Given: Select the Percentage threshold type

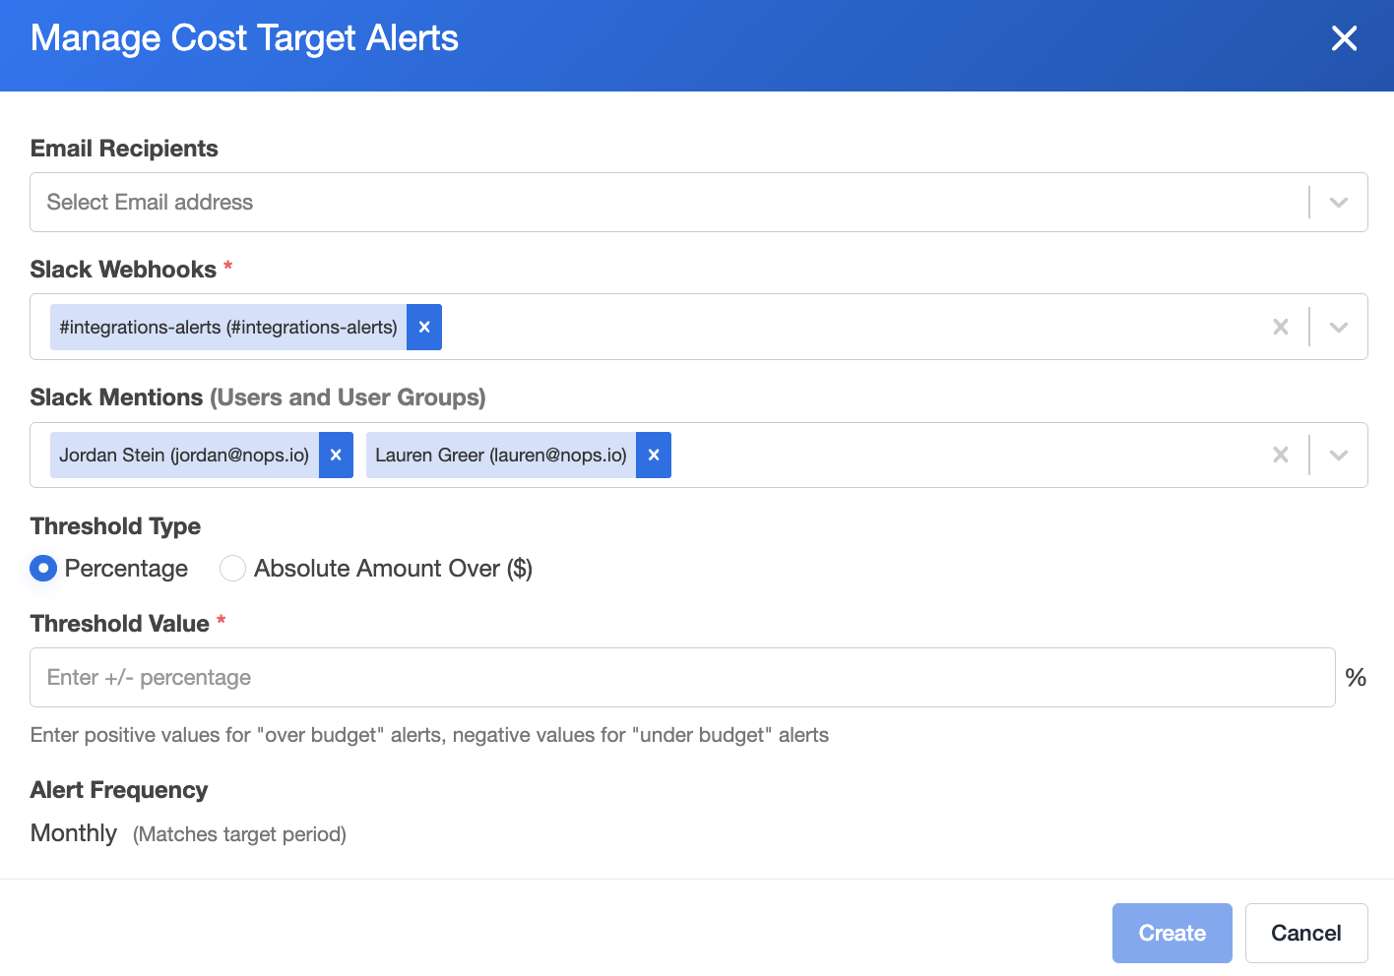Looking at the screenshot, I should (x=43, y=569).
